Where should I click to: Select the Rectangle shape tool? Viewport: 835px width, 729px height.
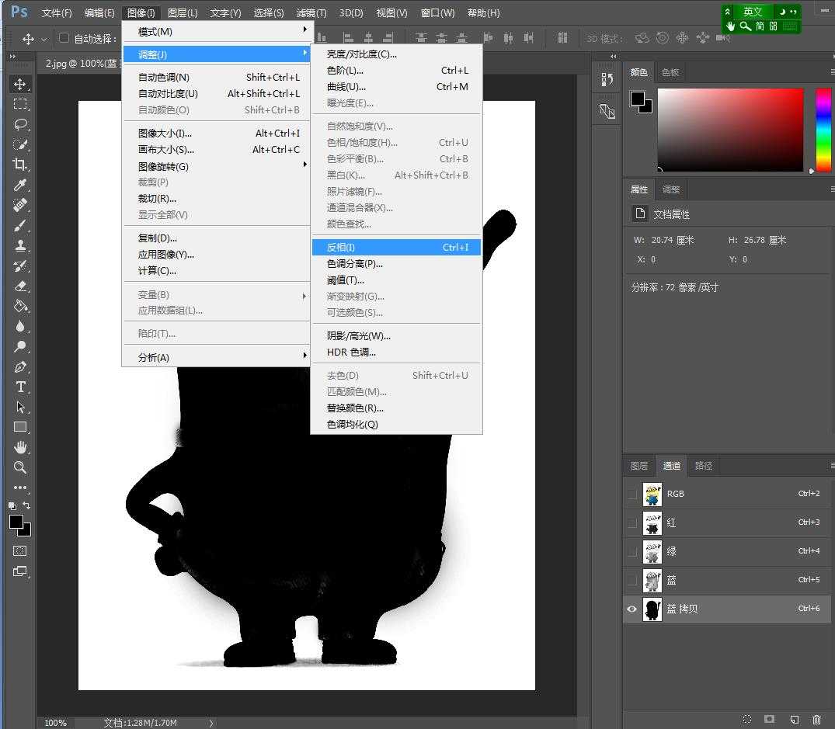tap(20, 427)
